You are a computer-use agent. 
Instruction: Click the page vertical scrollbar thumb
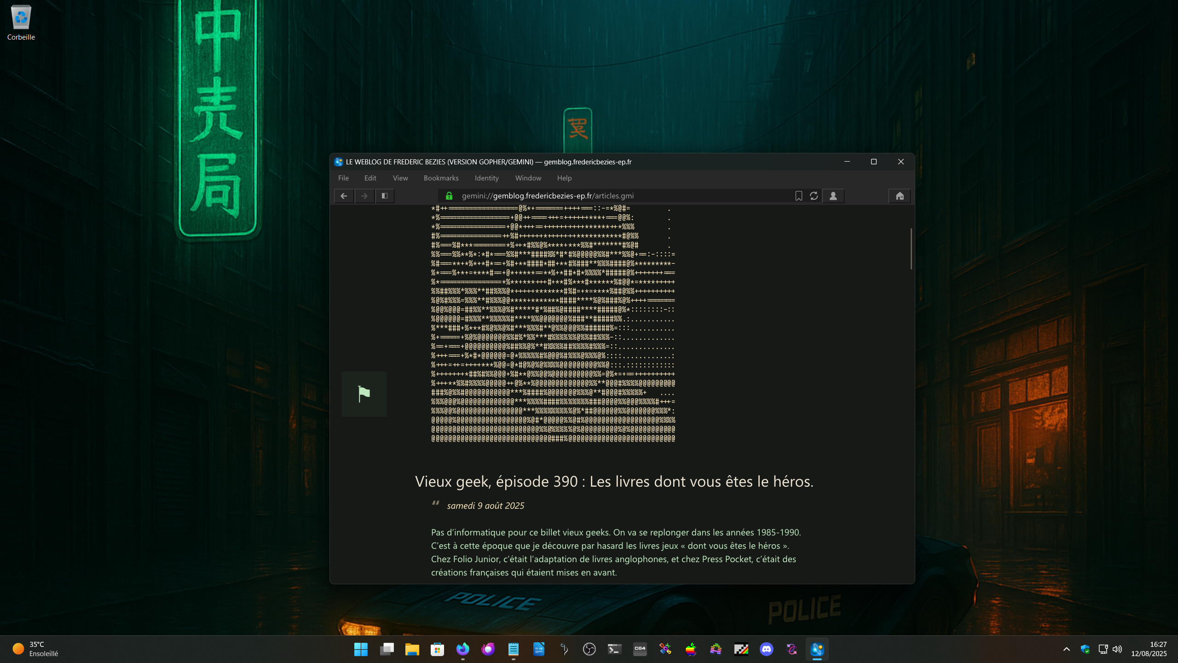911,249
